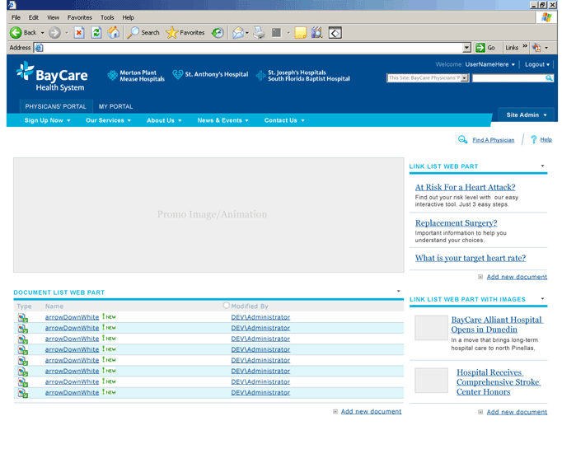Open This Site search scope dropdown

tap(465, 77)
